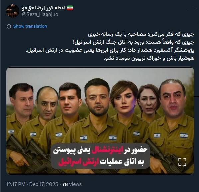The height and width of the screenshot is (192, 199).
Task: Open the @Reza_Haghjuo handle link
Action: [40, 14]
